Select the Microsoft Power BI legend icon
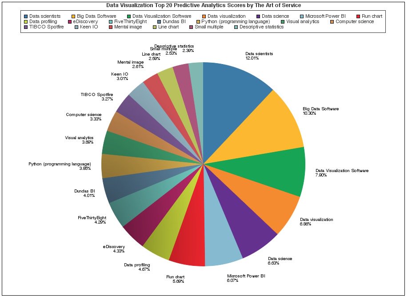This screenshot has height=297, width=408. [x=303, y=16]
